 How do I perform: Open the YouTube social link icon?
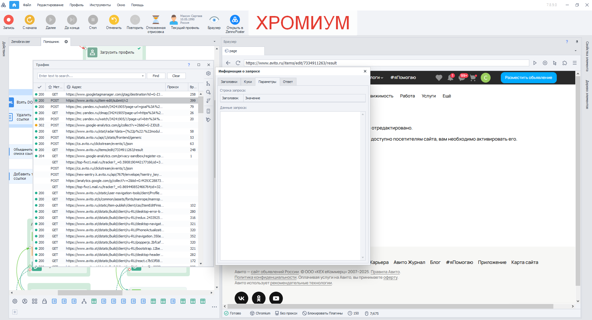[x=276, y=298]
